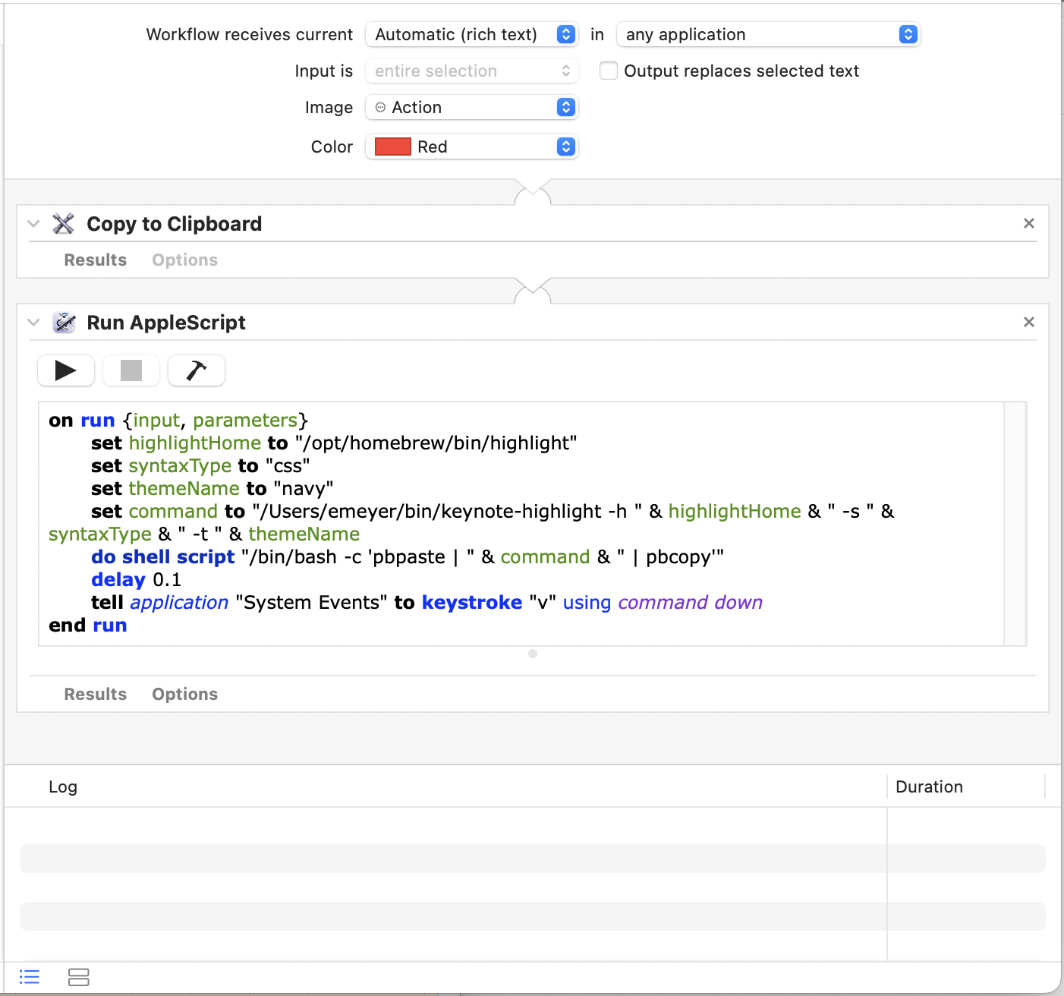
Task: Remove the Run AppleScript action
Action: click(x=1029, y=322)
